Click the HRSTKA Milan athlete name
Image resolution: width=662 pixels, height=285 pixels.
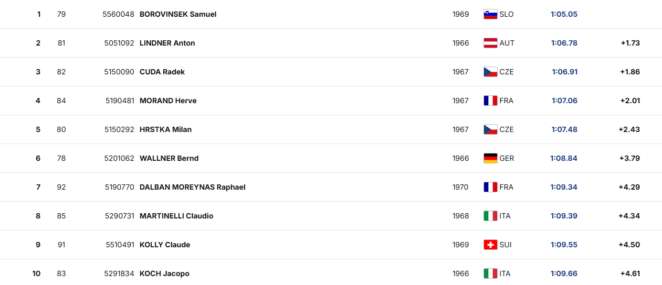tap(165, 129)
